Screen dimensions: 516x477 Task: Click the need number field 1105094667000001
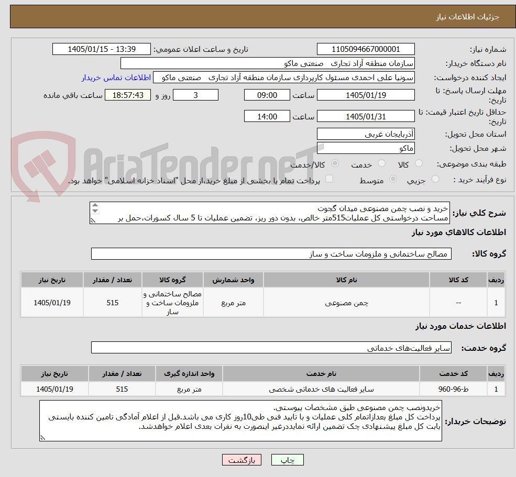pos(366,49)
